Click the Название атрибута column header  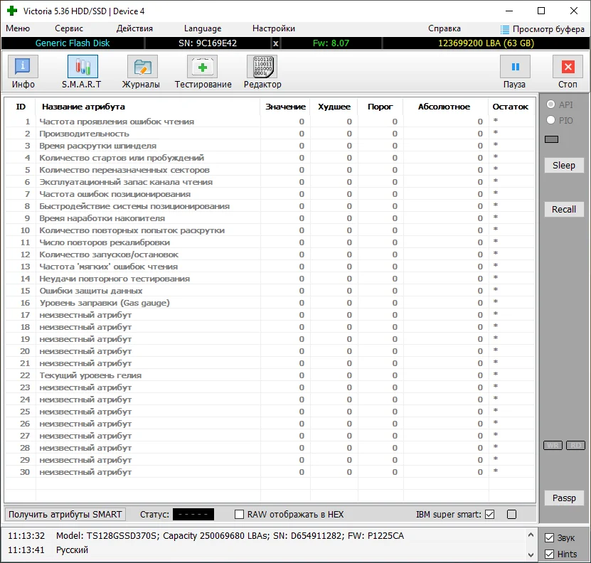tap(148, 107)
